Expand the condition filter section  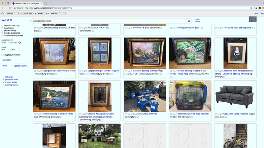7,60
